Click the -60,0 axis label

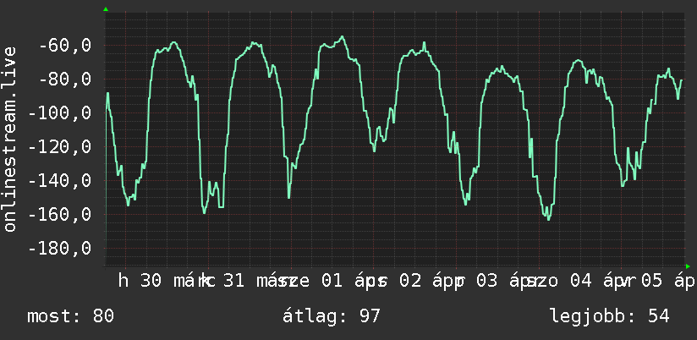click(x=65, y=46)
